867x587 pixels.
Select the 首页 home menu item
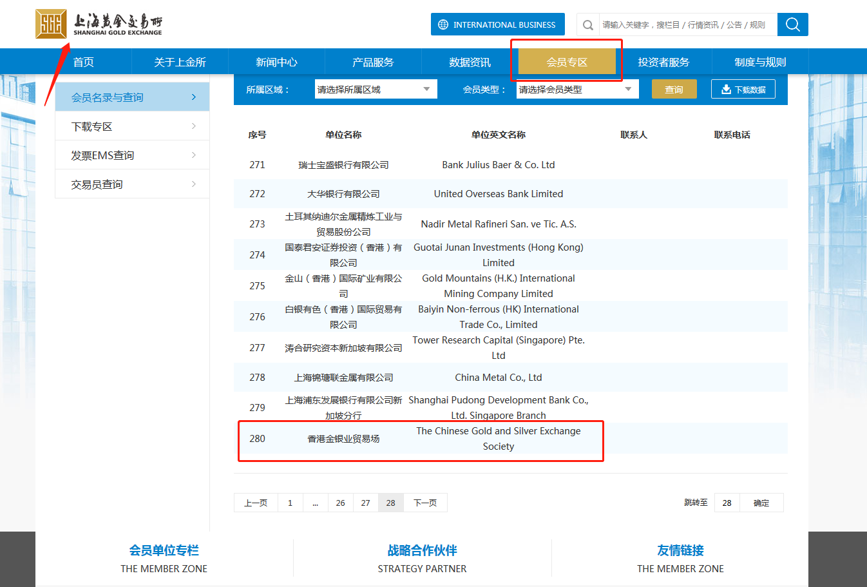point(82,61)
